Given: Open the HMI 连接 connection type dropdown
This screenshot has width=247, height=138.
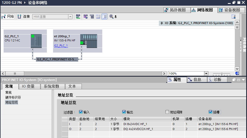Looking at the screenshot, I should click(x=70, y=17).
